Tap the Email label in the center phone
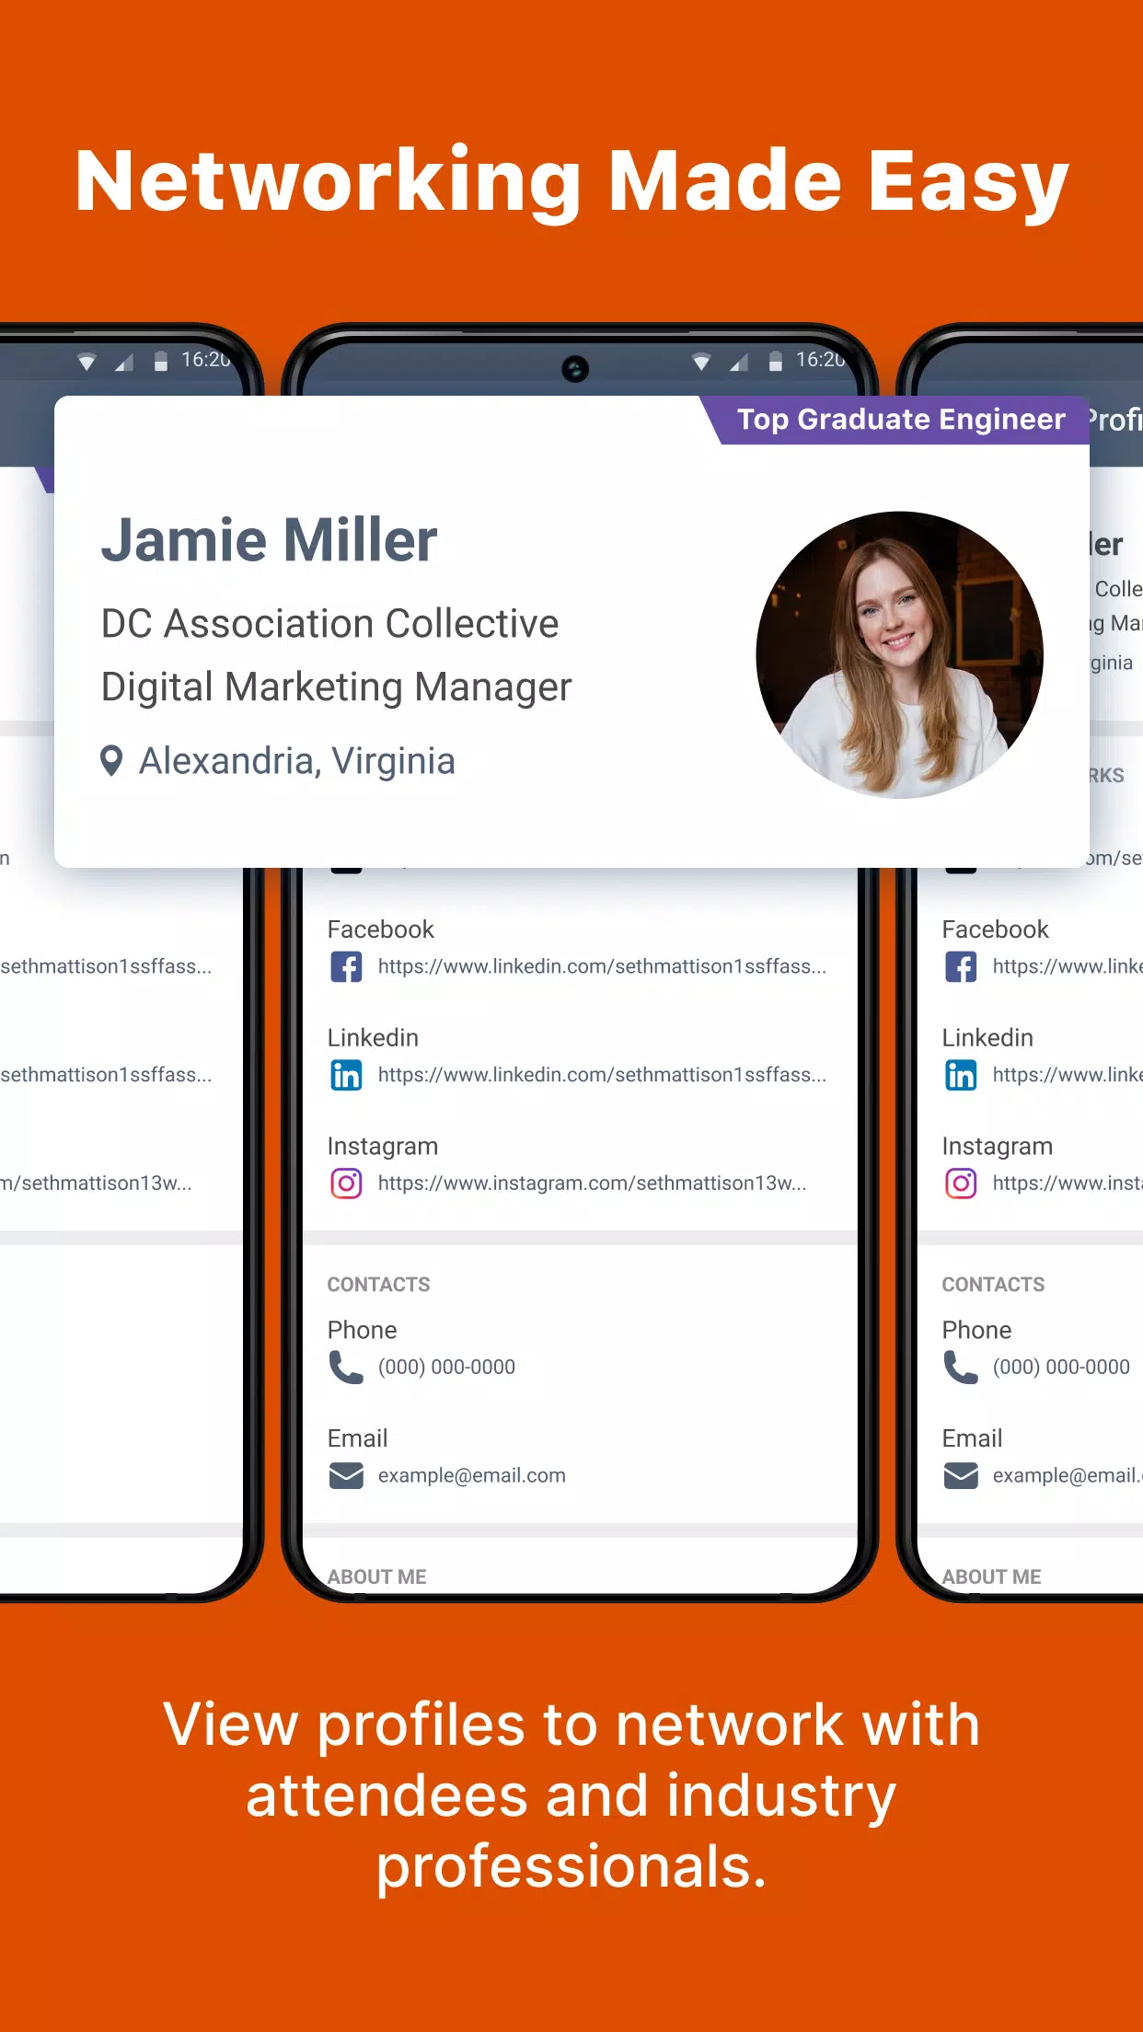1143x2032 pixels. pos(357,1438)
